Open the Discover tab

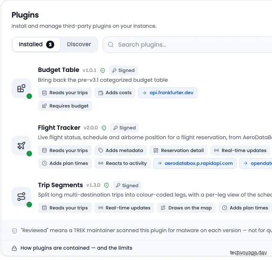(x=79, y=45)
